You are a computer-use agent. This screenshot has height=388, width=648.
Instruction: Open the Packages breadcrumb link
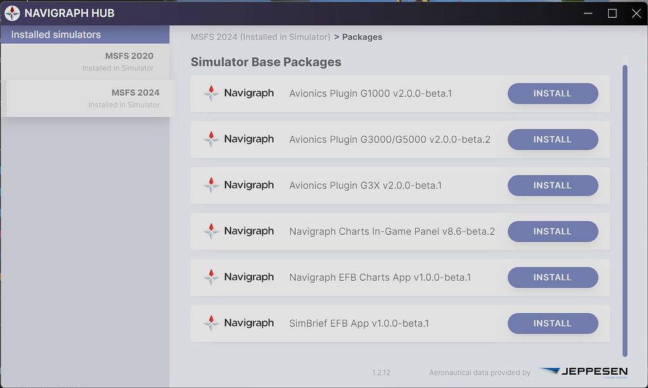(x=362, y=37)
